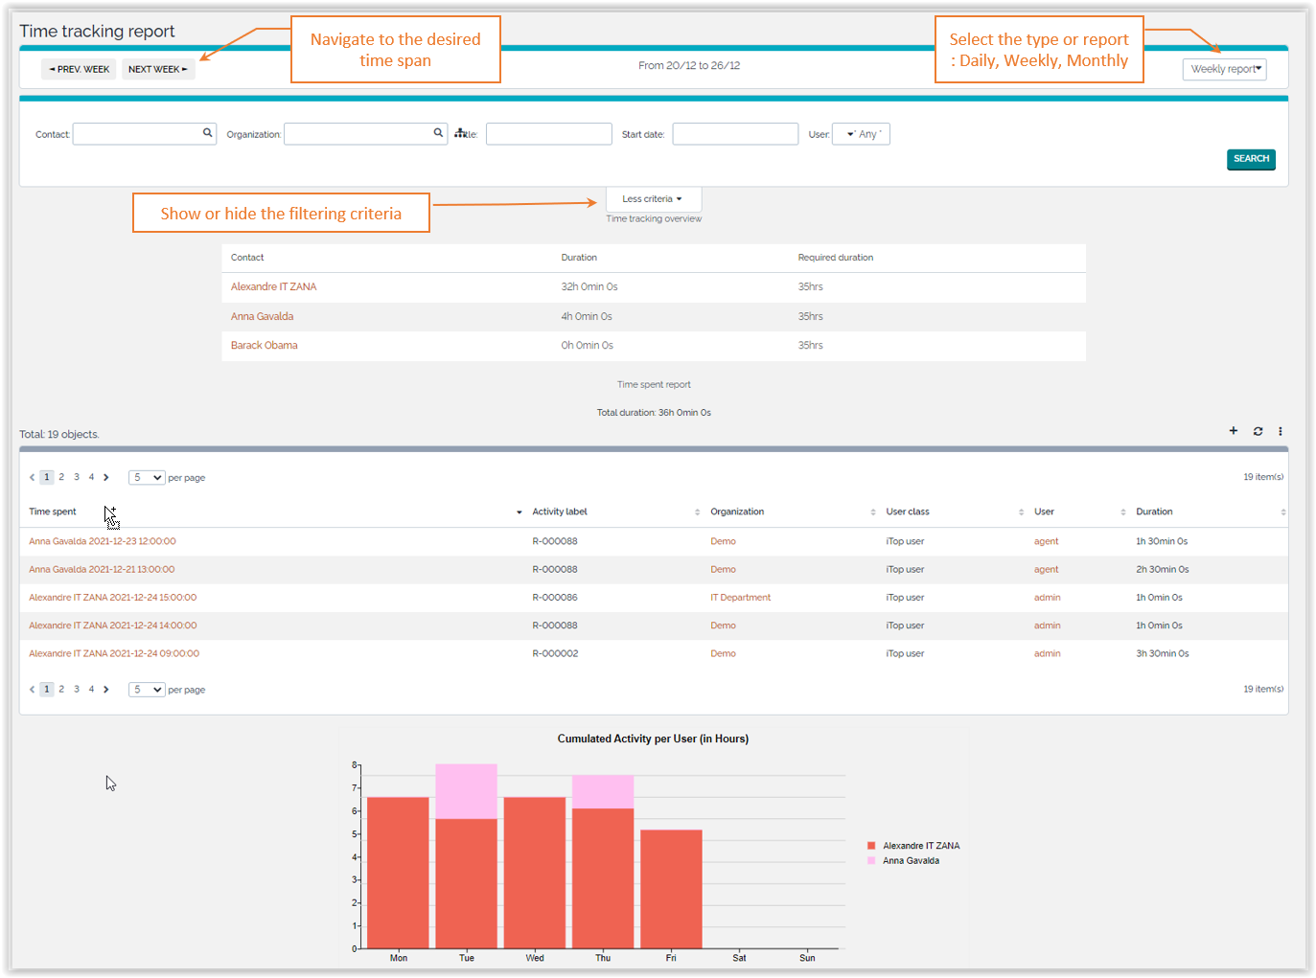
Task: Open the top per page selector
Action: (147, 477)
